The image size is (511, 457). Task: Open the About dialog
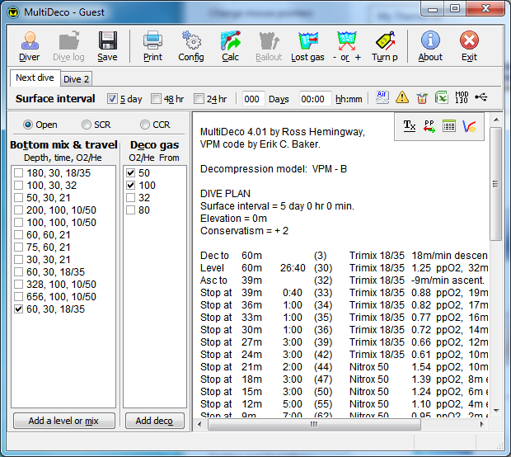point(430,46)
